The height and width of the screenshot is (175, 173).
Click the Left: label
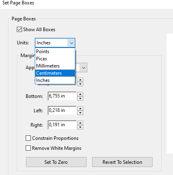38,111
